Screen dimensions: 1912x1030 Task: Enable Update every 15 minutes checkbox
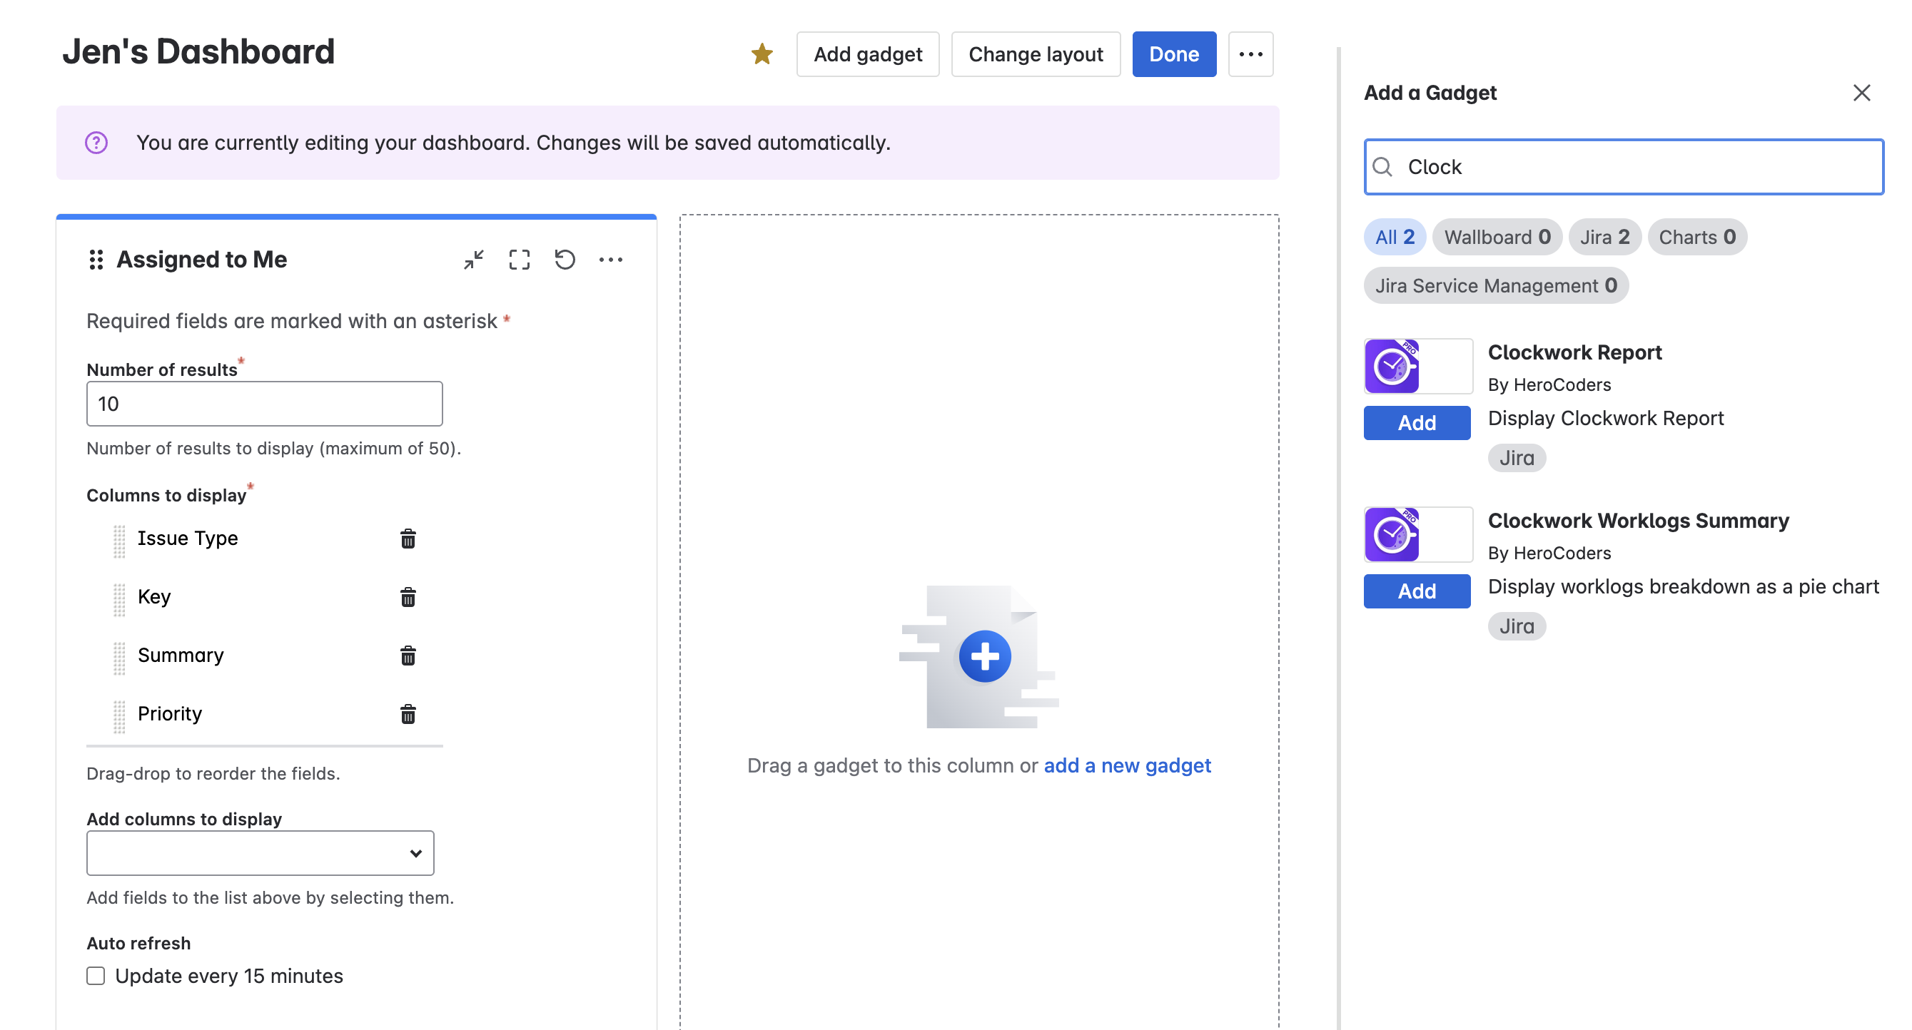(x=96, y=976)
